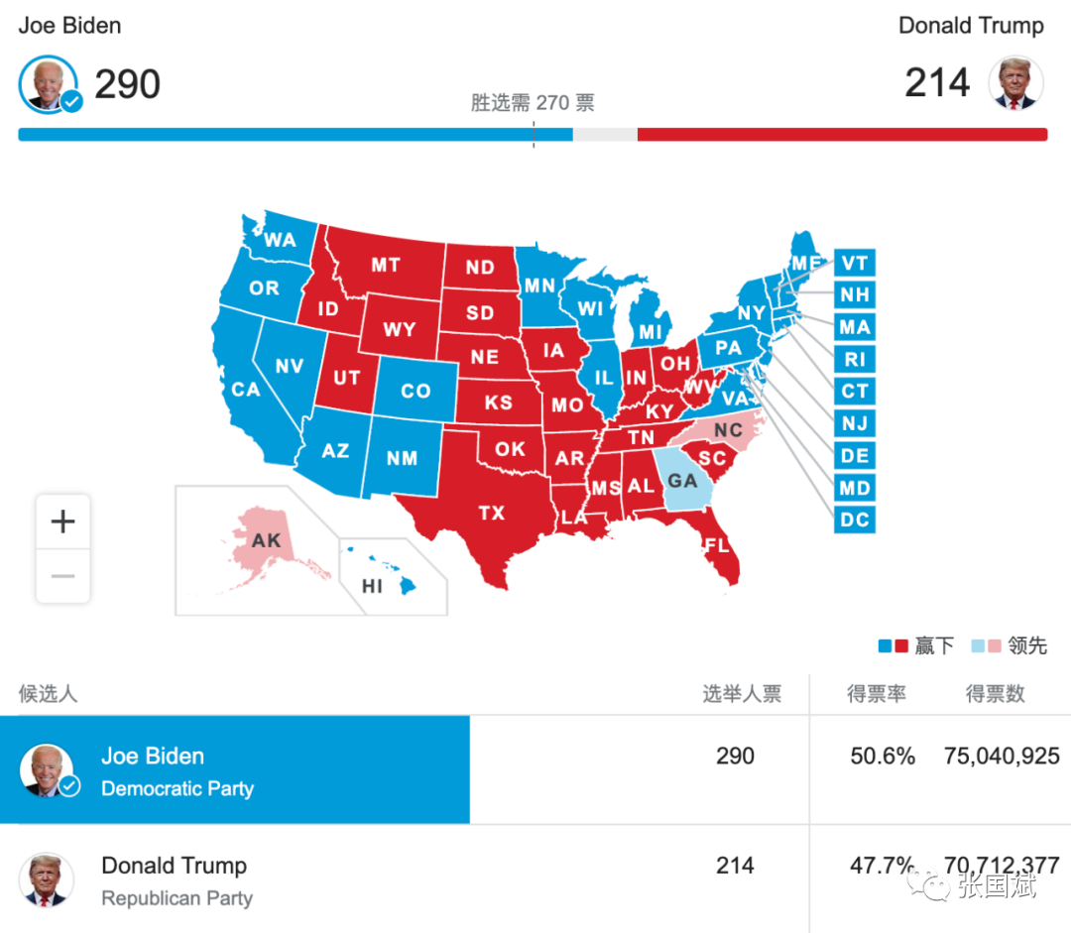Click the NJ state label box

click(x=855, y=423)
